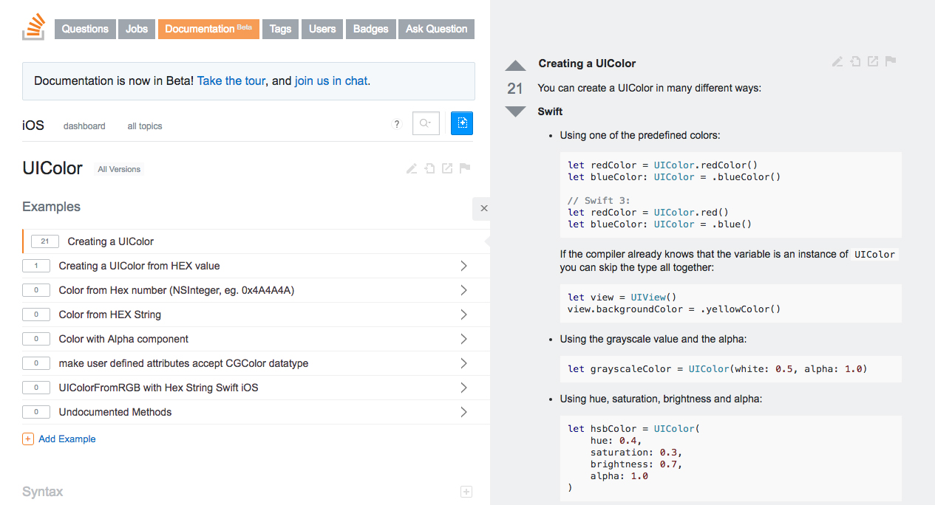
Task: Close the expanded example panel
Action: click(x=484, y=208)
